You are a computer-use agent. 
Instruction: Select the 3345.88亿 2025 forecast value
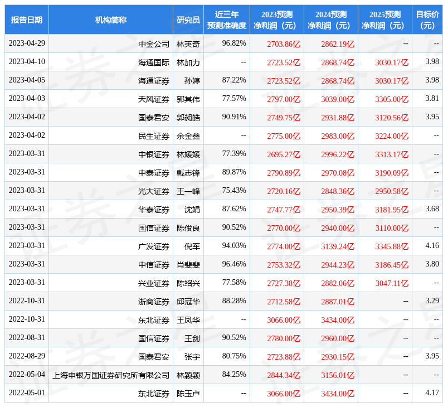(392, 246)
